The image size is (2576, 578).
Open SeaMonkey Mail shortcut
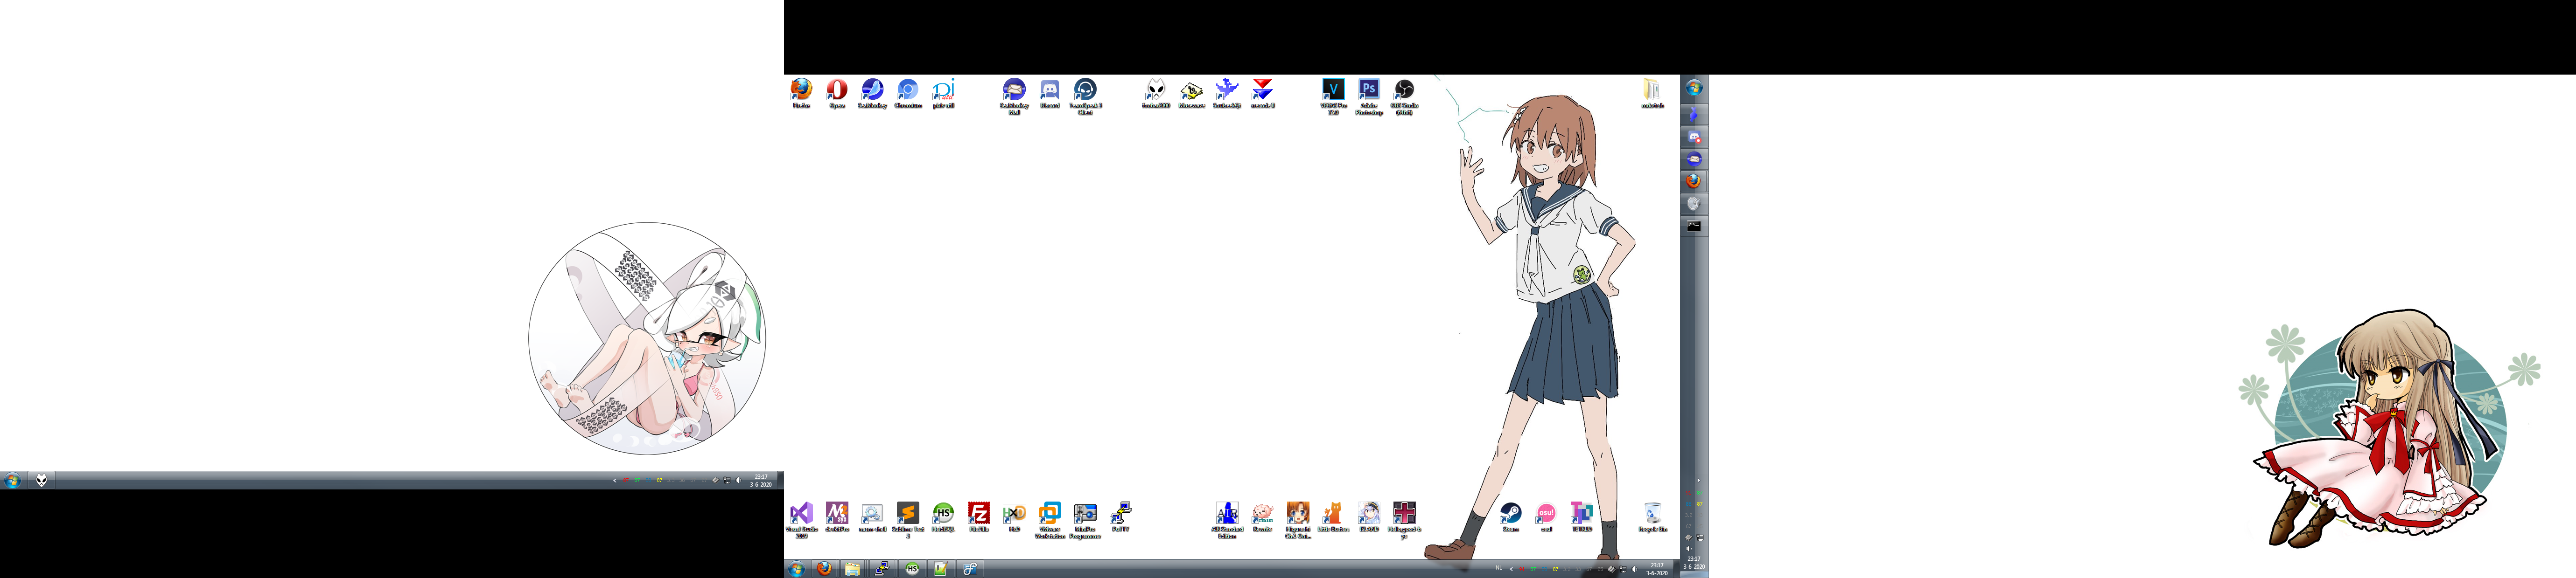click(1014, 97)
